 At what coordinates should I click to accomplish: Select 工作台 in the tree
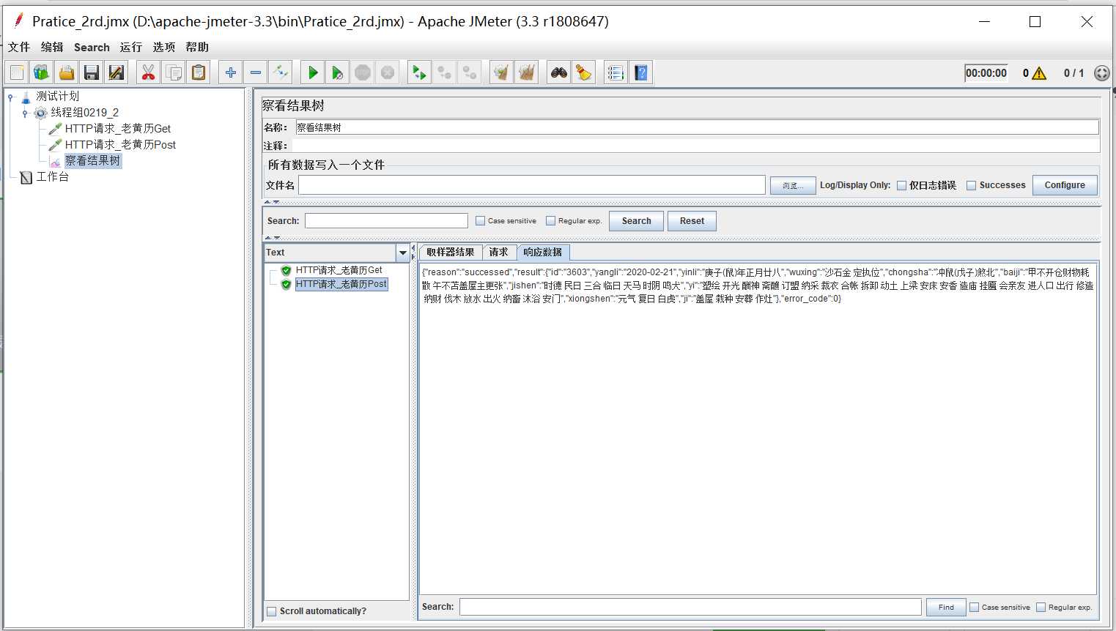click(x=53, y=177)
